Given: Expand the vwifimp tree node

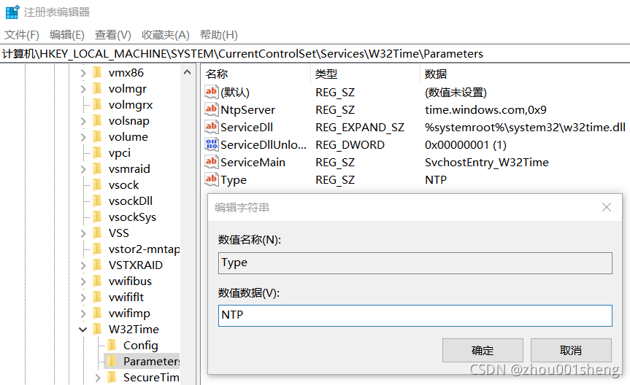Looking at the screenshot, I should coord(82,314).
